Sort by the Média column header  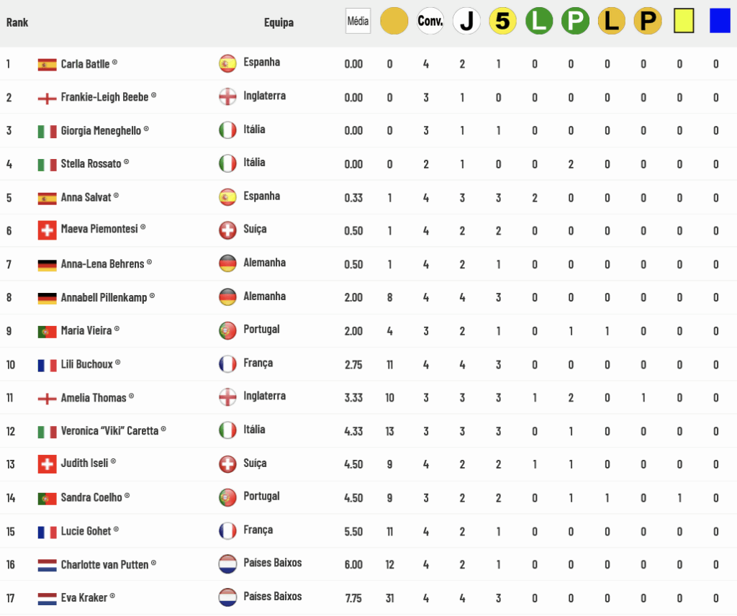point(358,21)
